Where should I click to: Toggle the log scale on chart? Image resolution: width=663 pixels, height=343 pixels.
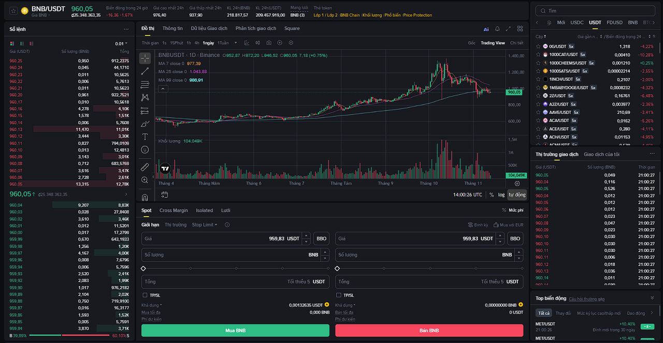[501, 195]
